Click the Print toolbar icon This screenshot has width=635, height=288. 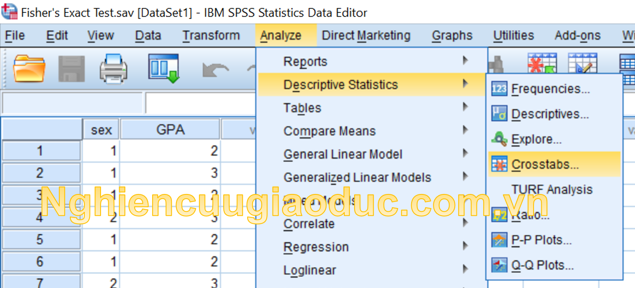tap(113, 68)
